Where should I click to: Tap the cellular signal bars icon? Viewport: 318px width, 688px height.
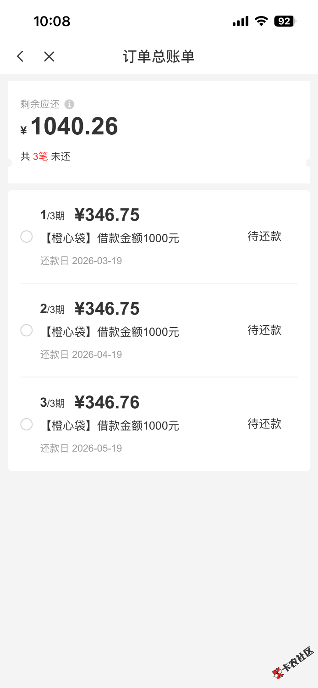(240, 21)
